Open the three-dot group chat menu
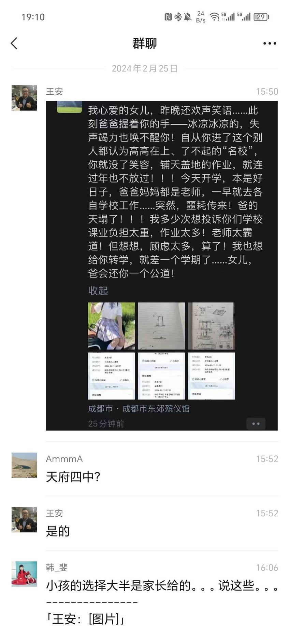 tap(270, 43)
